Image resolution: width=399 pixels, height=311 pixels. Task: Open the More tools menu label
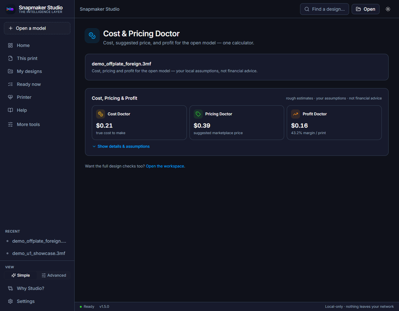tap(28, 124)
